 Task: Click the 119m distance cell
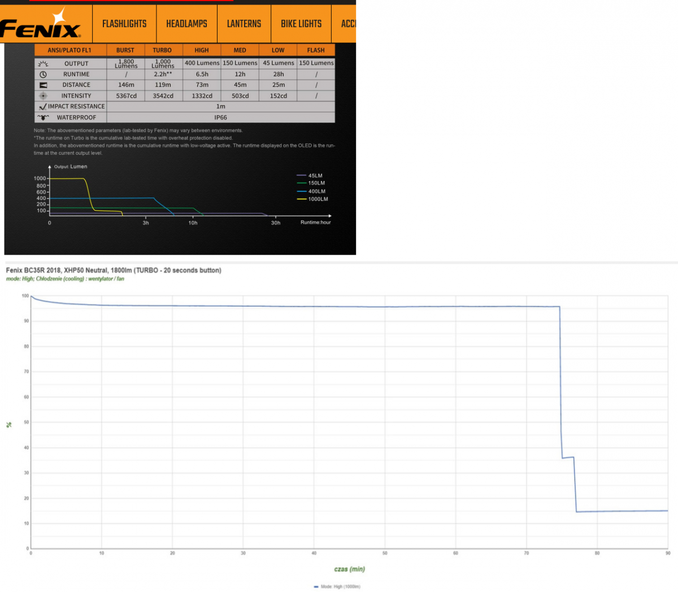pos(163,85)
